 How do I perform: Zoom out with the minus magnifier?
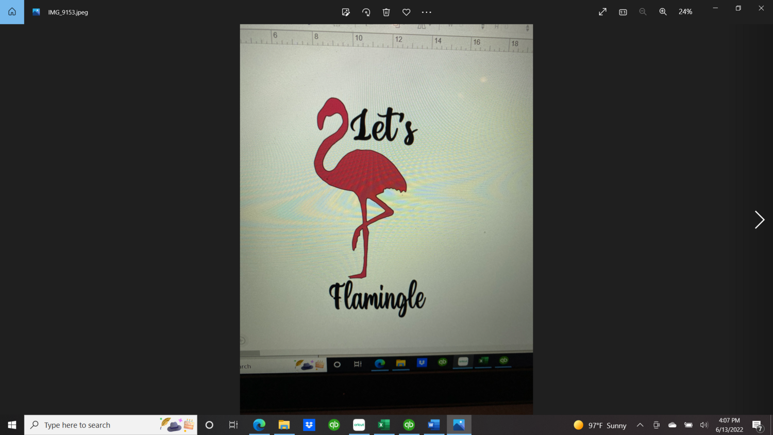(643, 12)
